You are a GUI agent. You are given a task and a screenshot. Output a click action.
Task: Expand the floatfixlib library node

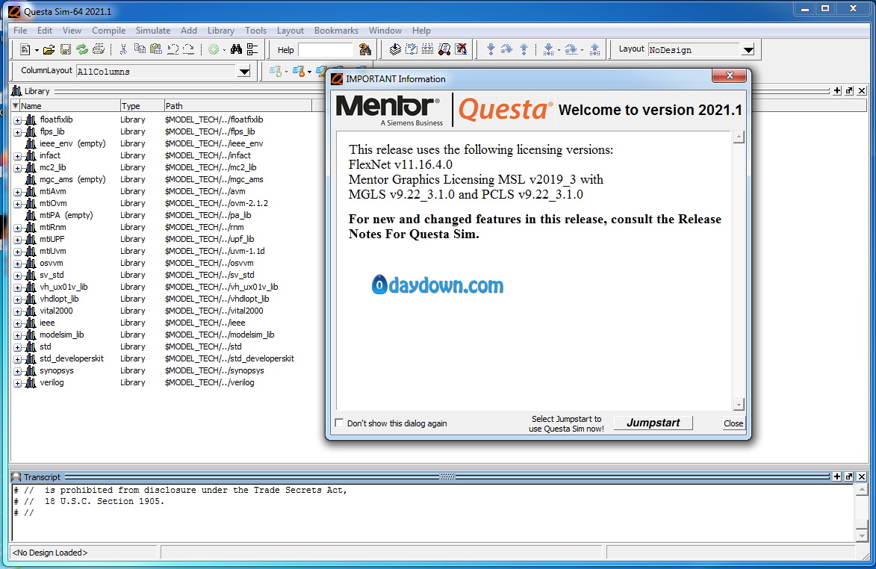tap(18, 120)
